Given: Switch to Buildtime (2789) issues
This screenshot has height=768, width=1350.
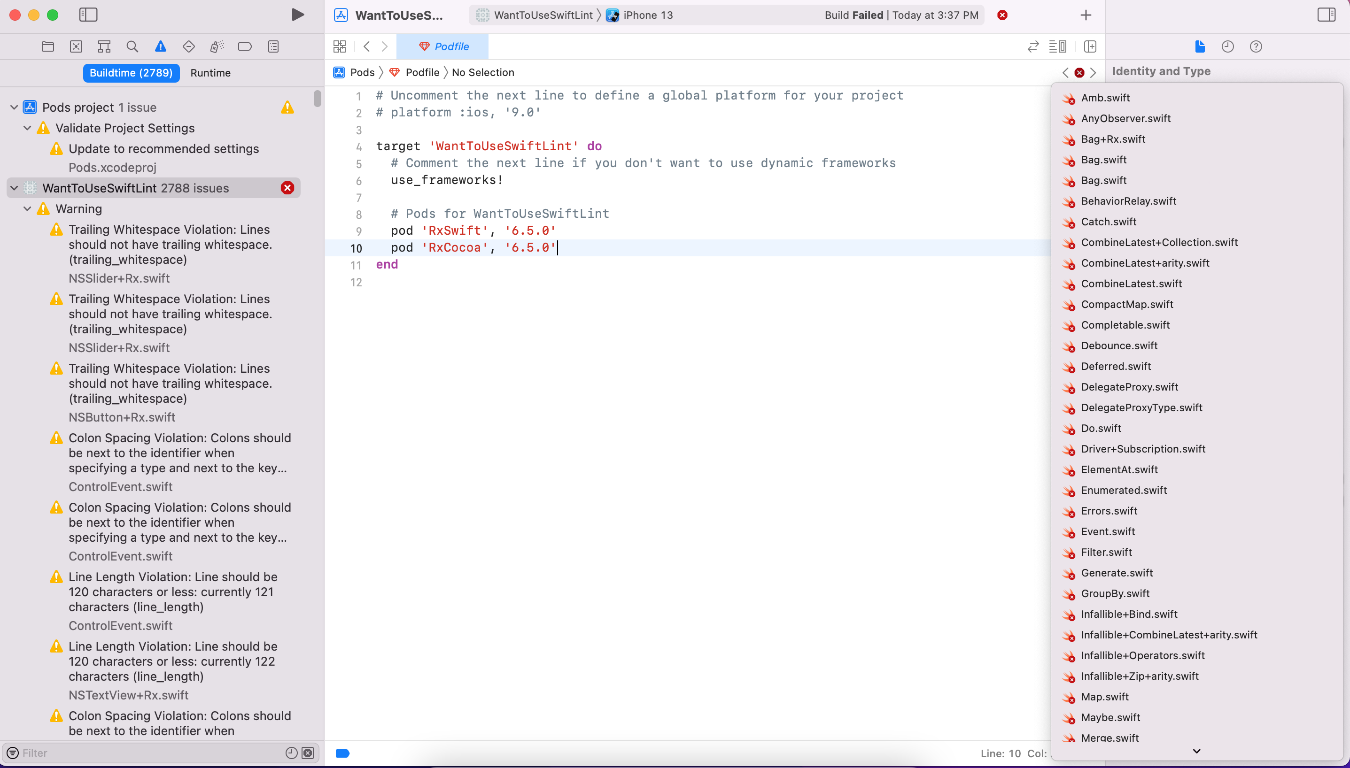Looking at the screenshot, I should (x=131, y=73).
